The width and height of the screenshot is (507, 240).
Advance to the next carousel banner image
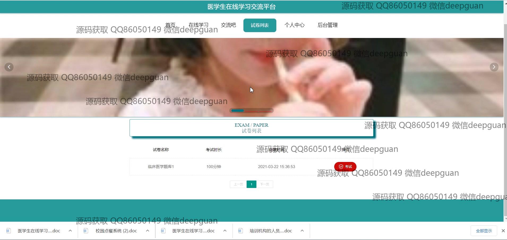pyautogui.click(x=494, y=67)
